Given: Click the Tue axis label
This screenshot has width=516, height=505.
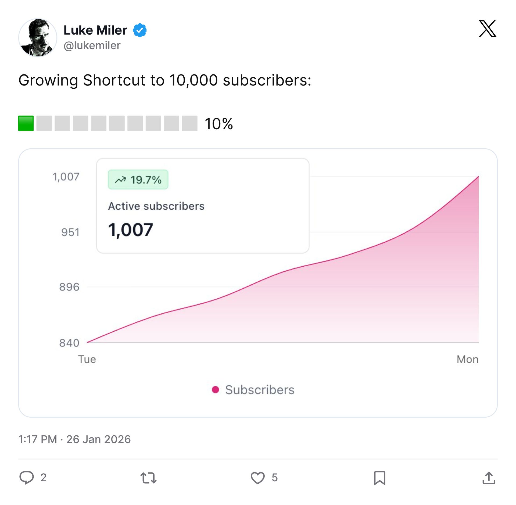Looking at the screenshot, I should pos(87,359).
